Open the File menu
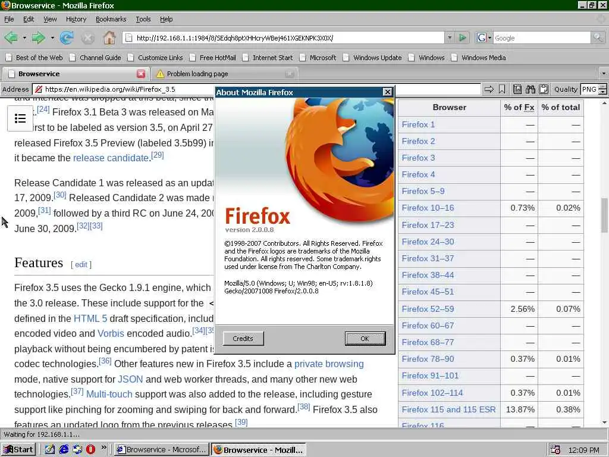609x457 pixels. 9,19
